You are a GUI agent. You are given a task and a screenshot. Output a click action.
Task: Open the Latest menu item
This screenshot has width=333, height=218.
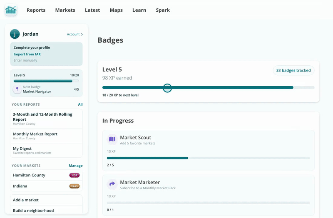coord(92,10)
